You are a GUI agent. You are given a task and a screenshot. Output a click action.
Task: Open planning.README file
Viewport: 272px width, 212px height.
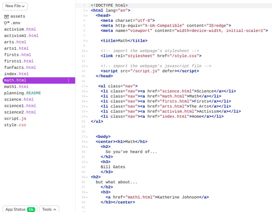pyautogui.click(x=23, y=93)
